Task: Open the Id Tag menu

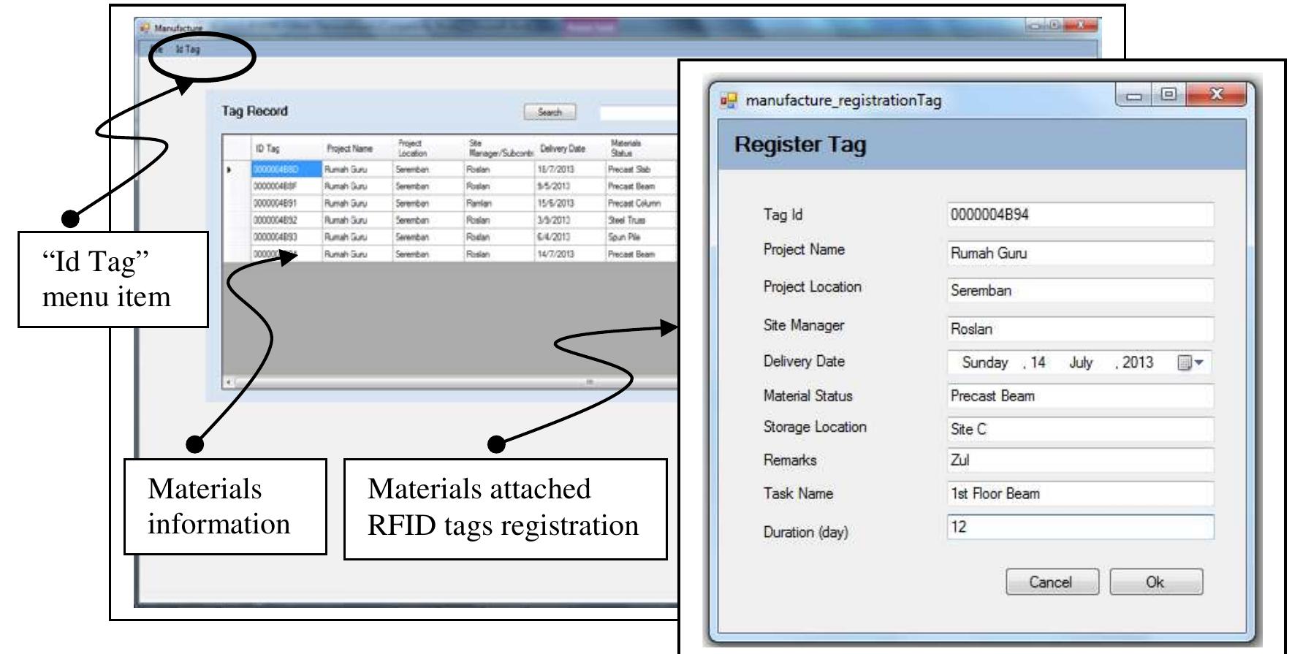Action: pyautogui.click(x=187, y=50)
